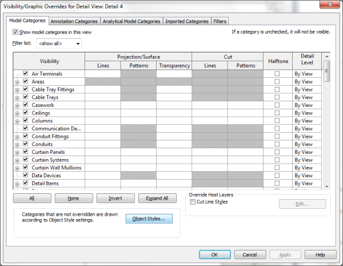
Task: Uncheck Air Terminals visibility checkbox
Action: click(26, 73)
